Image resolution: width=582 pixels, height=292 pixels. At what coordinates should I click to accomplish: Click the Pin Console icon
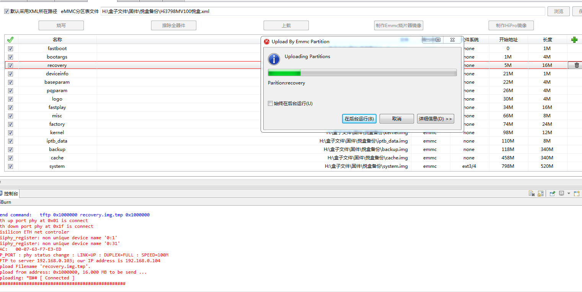552,193
